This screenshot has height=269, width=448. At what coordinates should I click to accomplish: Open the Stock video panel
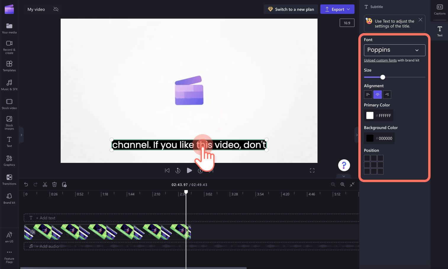pyautogui.click(x=9, y=103)
